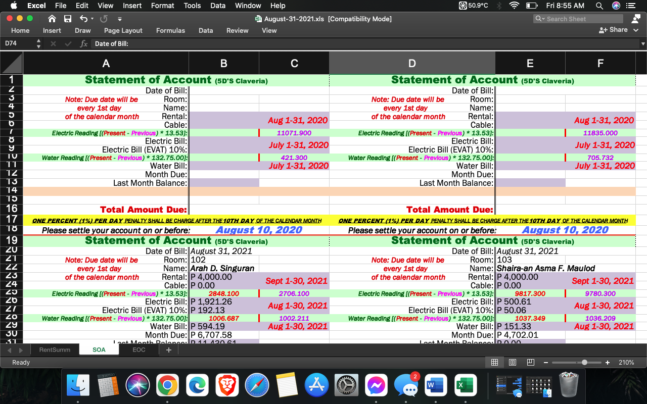Open the Window menu in the menu bar
Image resolution: width=647 pixels, height=404 pixels.
[x=248, y=6]
